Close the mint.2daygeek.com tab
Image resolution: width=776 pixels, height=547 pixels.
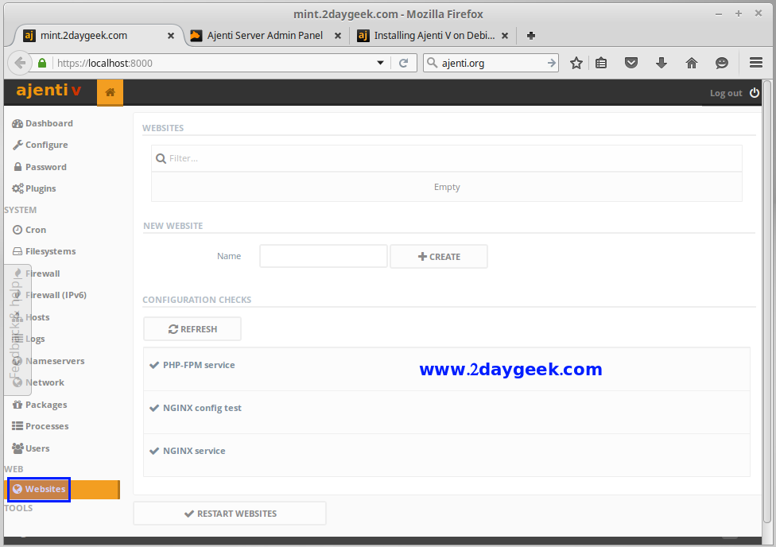(171, 36)
